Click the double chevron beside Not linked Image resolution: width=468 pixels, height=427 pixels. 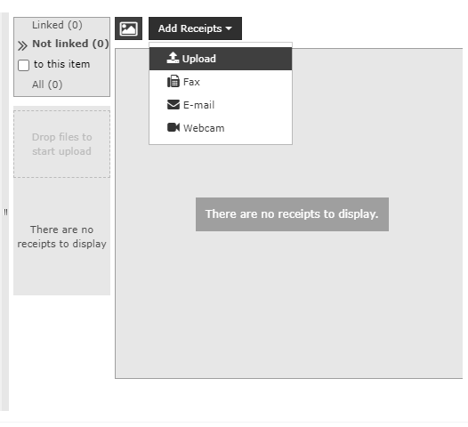pyautogui.click(x=22, y=46)
